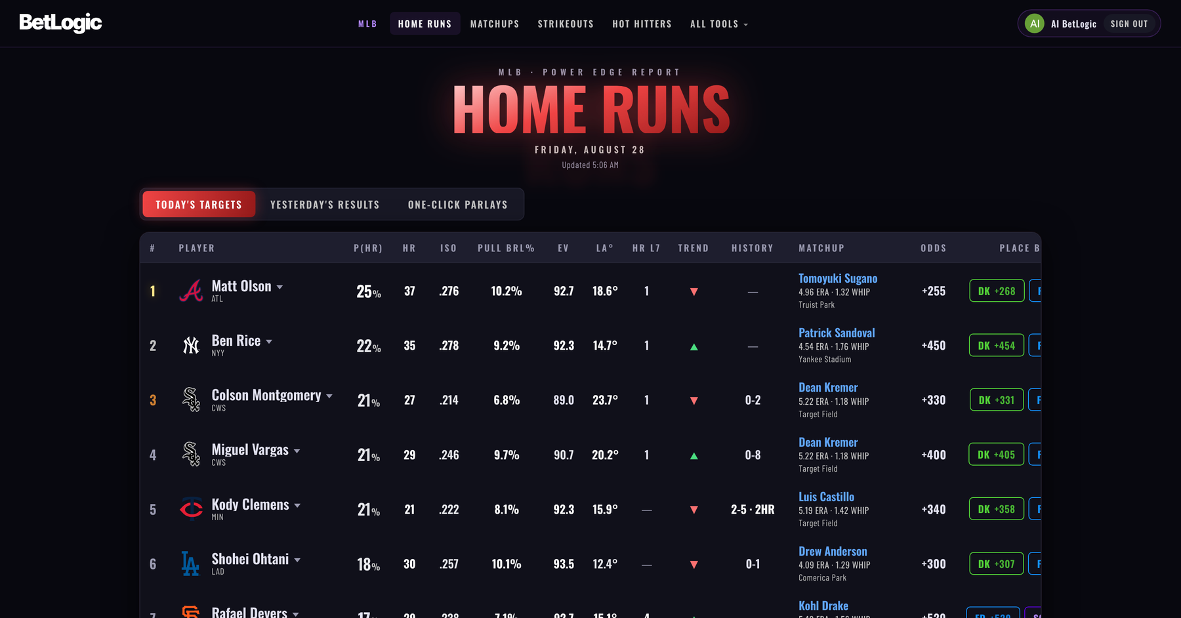Go to the Matchups page
The height and width of the screenshot is (618, 1181).
coord(495,24)
